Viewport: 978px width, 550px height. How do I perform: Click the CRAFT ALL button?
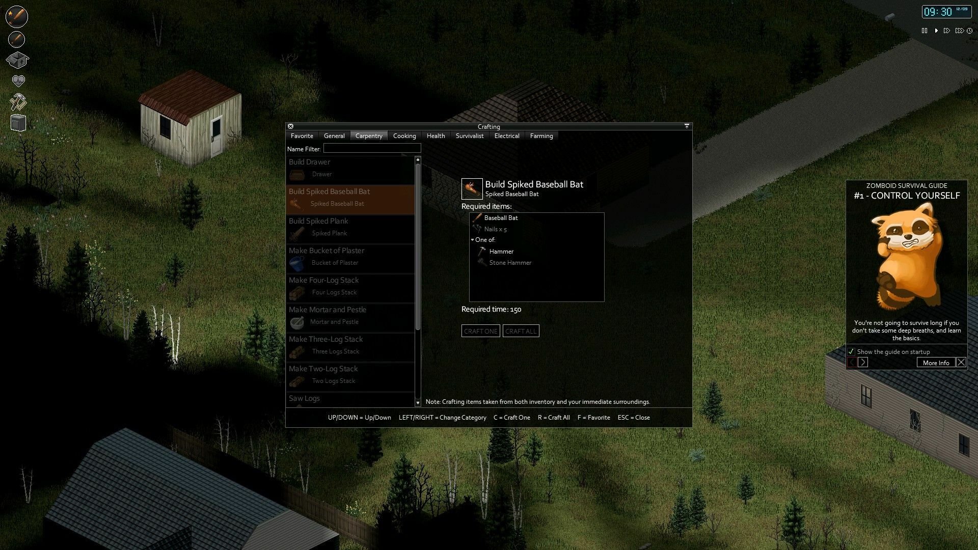click(x=521, y=331)
